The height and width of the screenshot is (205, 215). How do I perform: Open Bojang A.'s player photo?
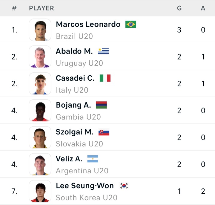[40, 111]
